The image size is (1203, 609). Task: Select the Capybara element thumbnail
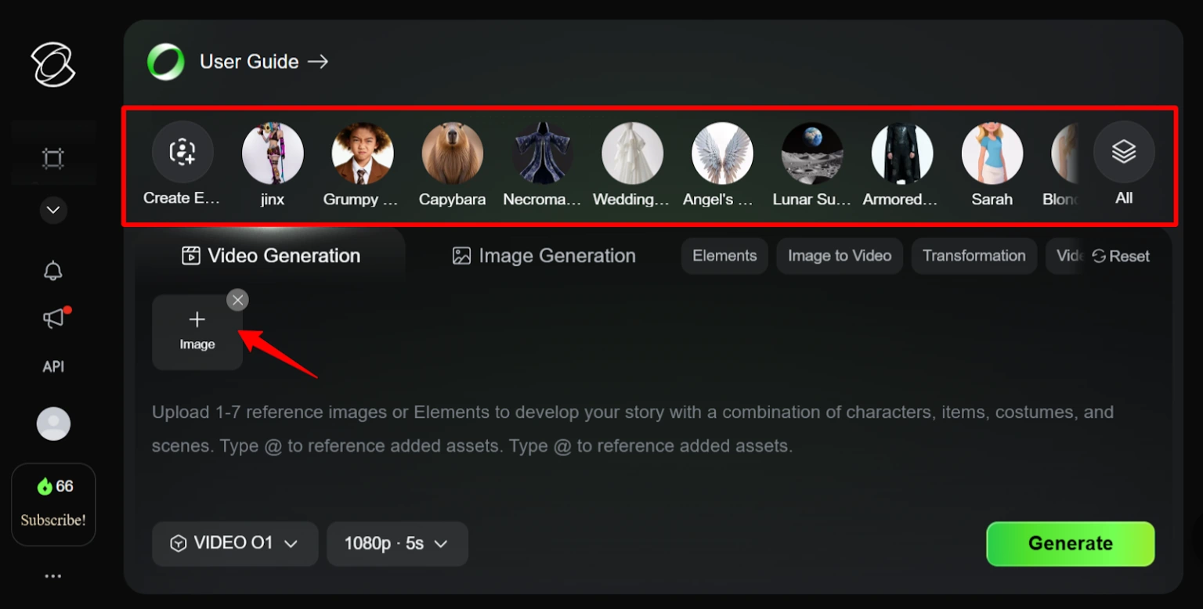point(452,153)
